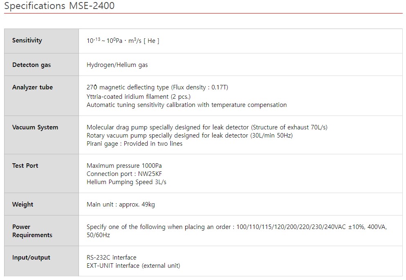This screenshot has height=280, width=406.
Task: Click the Pirani gage text line
Action: pyautogui.click(x=135, y=144)
